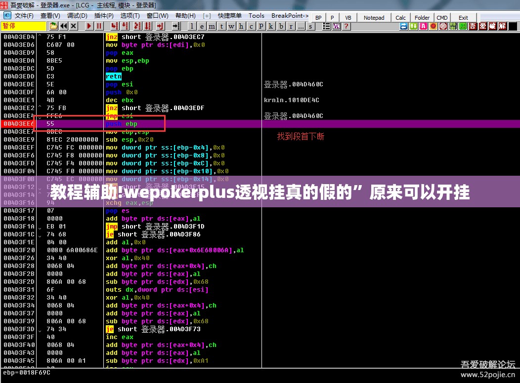Open Breakpoints window with b button

tap(281, 26)
